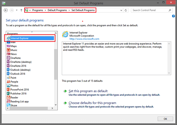Screen dimensions: 177x125
Task: Click green arrow beside Set this program
Action: point(65,91)
